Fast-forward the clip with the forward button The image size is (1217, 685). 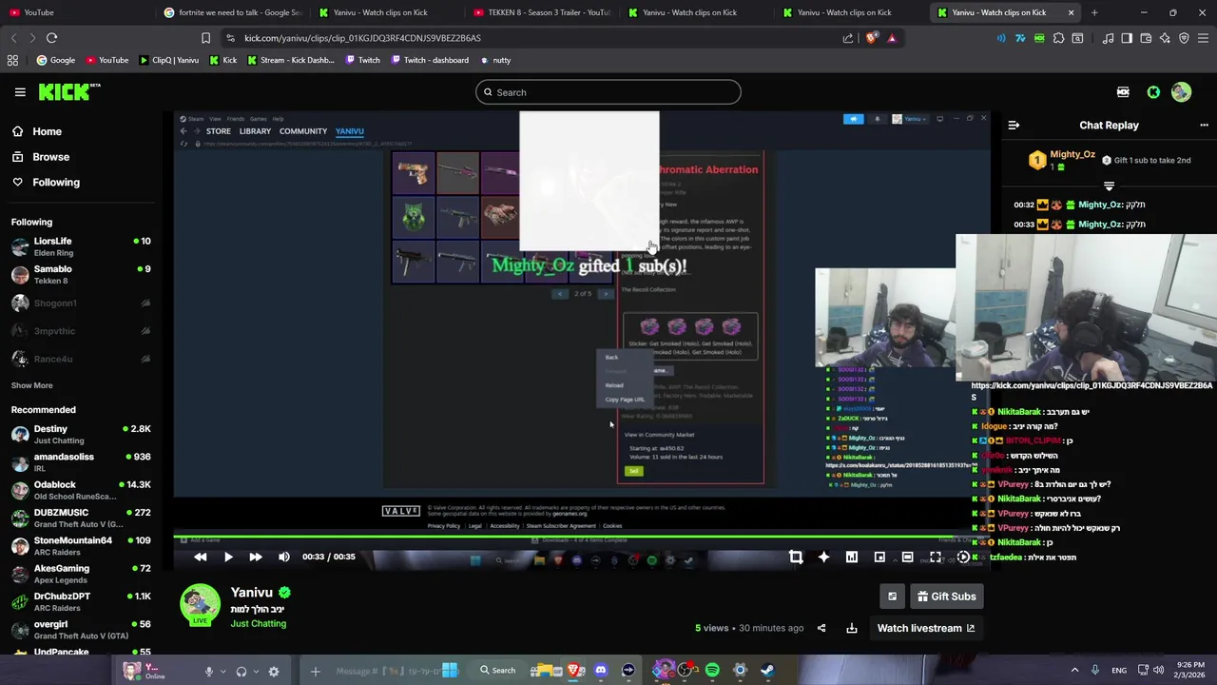256,557
